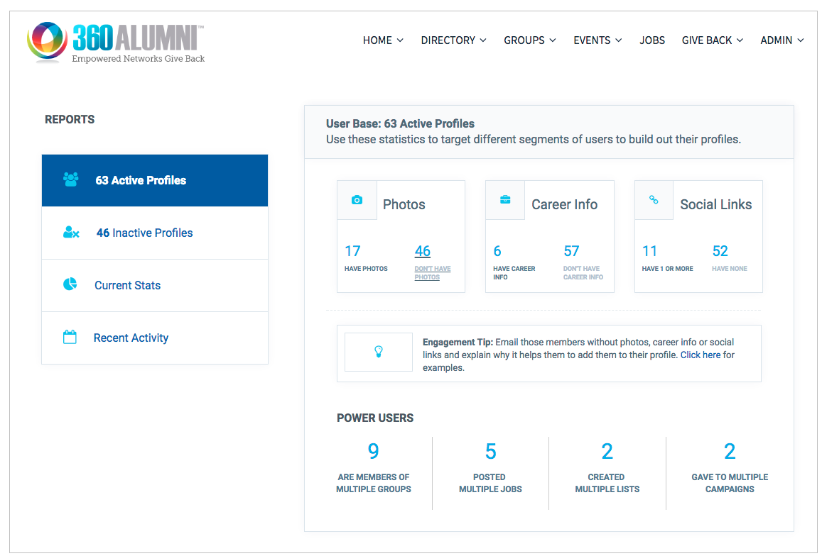Click the Photos card title
Screen dimensions: 822x556
coord(404,204)
